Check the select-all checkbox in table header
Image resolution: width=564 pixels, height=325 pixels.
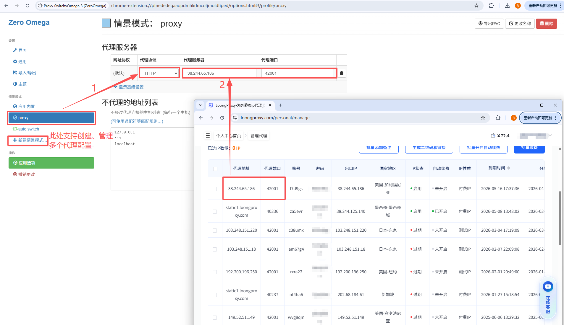click(215, 169)
